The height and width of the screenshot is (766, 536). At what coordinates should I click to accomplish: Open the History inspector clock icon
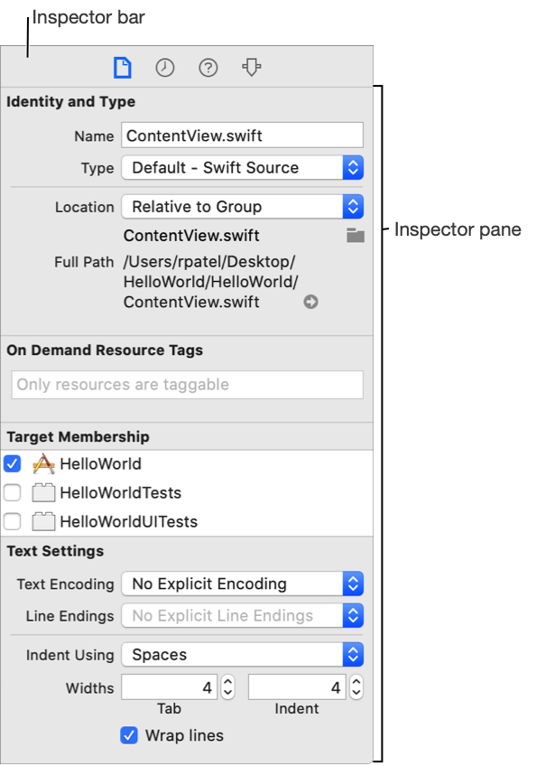click(x=165, y=68)
